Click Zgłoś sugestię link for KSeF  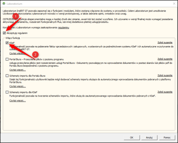(x=165, y=43)
